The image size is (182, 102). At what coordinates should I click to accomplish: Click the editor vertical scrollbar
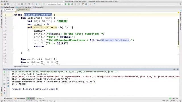coord(179,32)
